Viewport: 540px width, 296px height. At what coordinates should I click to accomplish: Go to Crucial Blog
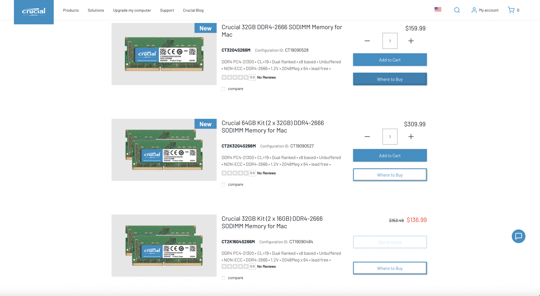click(x=193, y=10)
